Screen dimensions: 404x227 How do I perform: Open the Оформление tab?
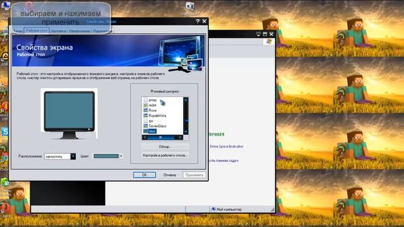[80, 31]
